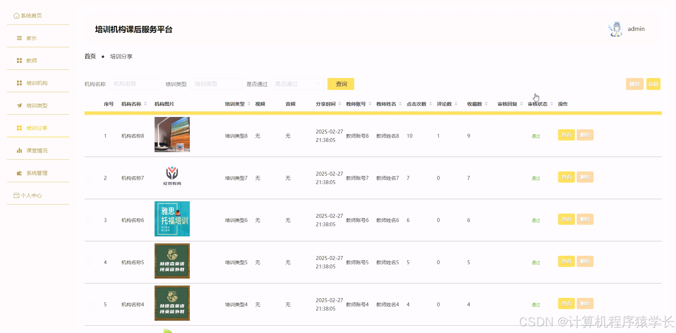Click the grid icon beside 培训分享
The image size is (676, 333).
pos(19,128)
